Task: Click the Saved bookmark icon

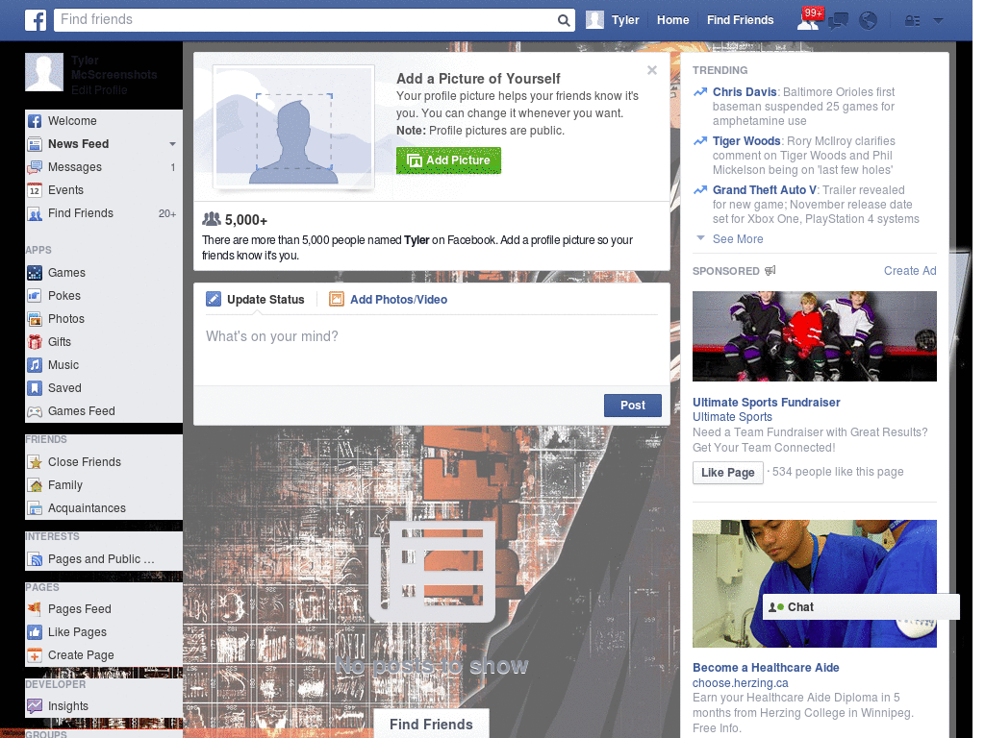Action: coord(35,388)
